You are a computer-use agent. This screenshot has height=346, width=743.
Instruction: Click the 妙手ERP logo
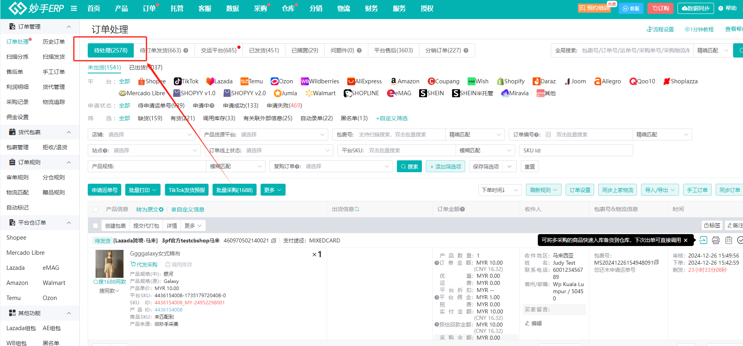coord(36,8)
